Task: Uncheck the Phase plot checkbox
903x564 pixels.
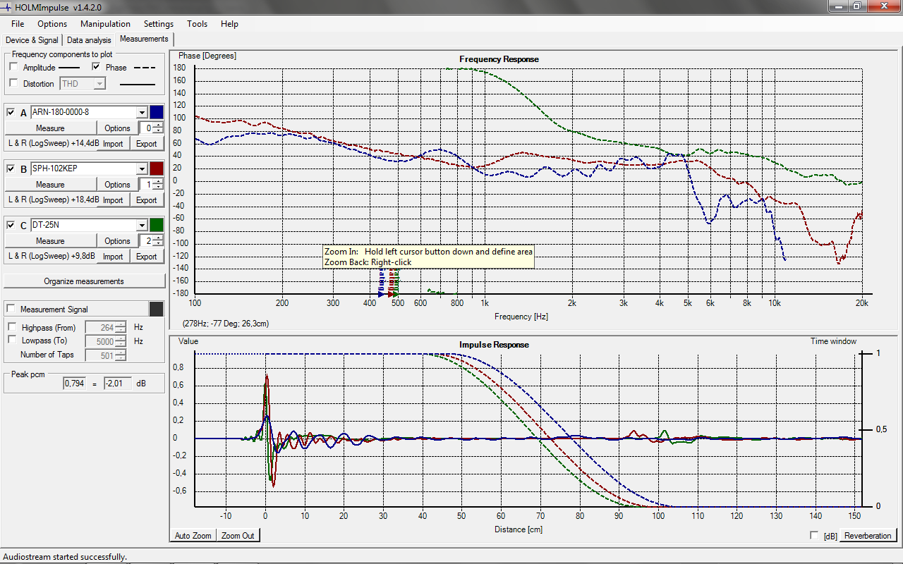Action: (x=97, y=68)
